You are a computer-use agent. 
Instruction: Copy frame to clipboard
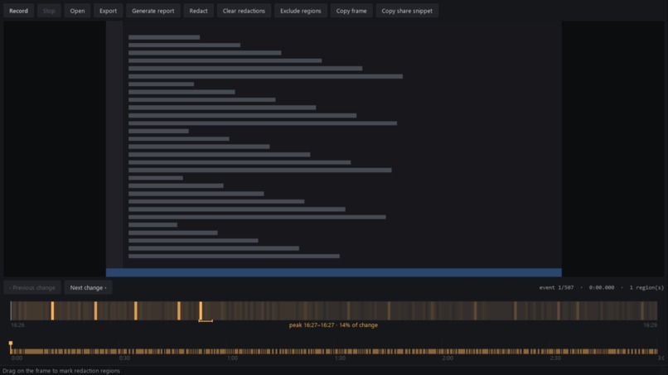pyautogui.click(x=351, y=11)
